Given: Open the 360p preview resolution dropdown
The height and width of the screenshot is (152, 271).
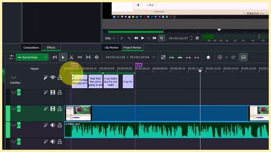Looking at the screenshot, I should tap(110, 38).
